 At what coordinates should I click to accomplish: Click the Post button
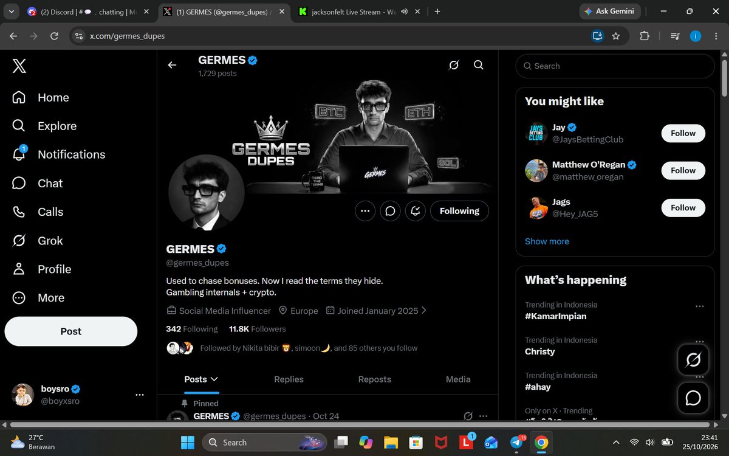(71, 331)
